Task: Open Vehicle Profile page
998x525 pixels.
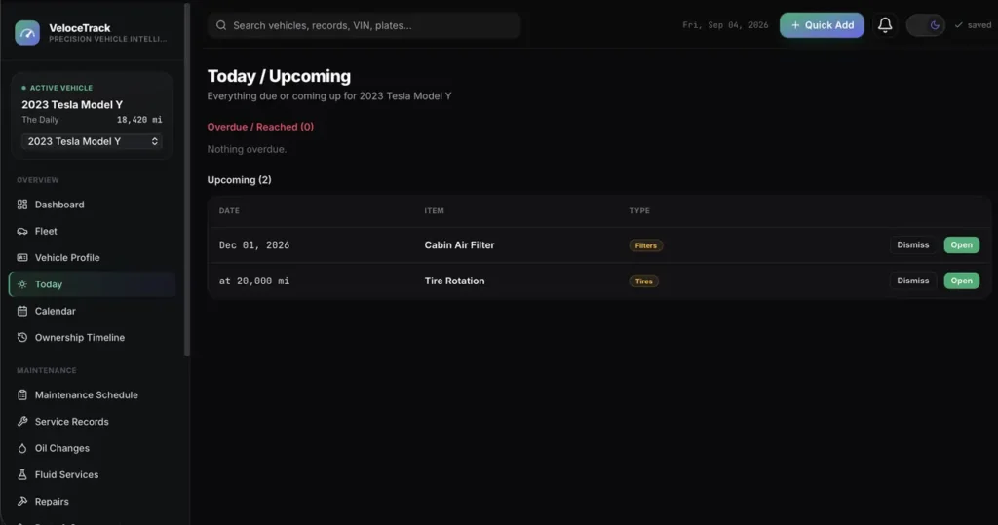Action: (93, 258)
